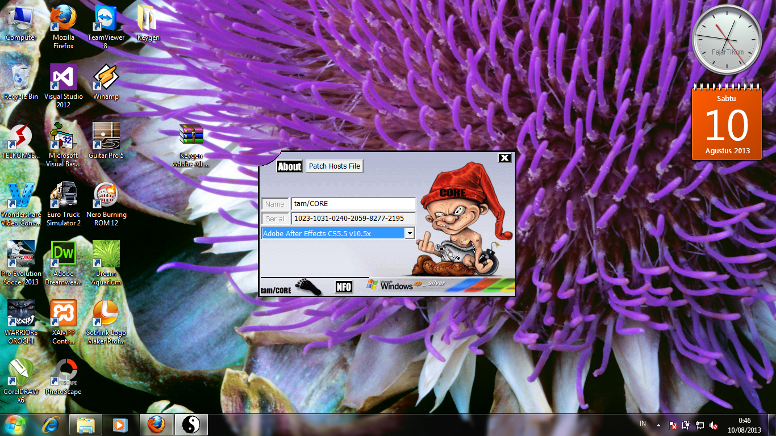776x436 pixels.
Task: Select the Adobe Dreamweaver shortcut
Action: pyautogui.click(x=64, y=263)
